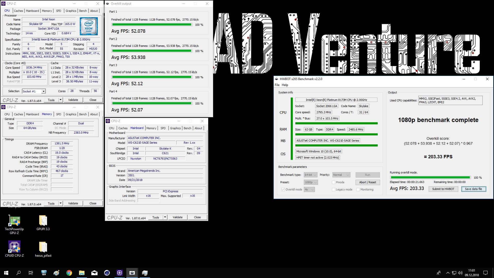494x278 pixels.
Task: Open File Explorer from the taskbar
Action: click(x=82, y=273)
